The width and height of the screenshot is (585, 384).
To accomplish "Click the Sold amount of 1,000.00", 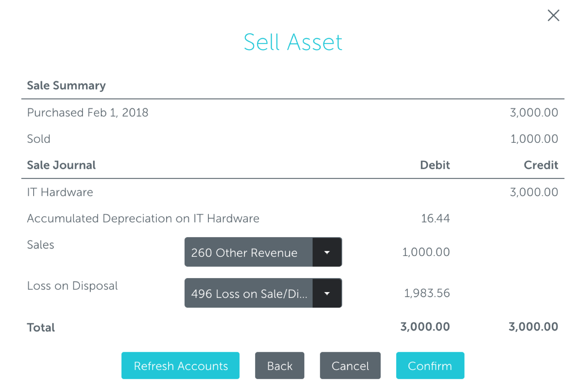I will pyautogui.click(x=534, y=138).
